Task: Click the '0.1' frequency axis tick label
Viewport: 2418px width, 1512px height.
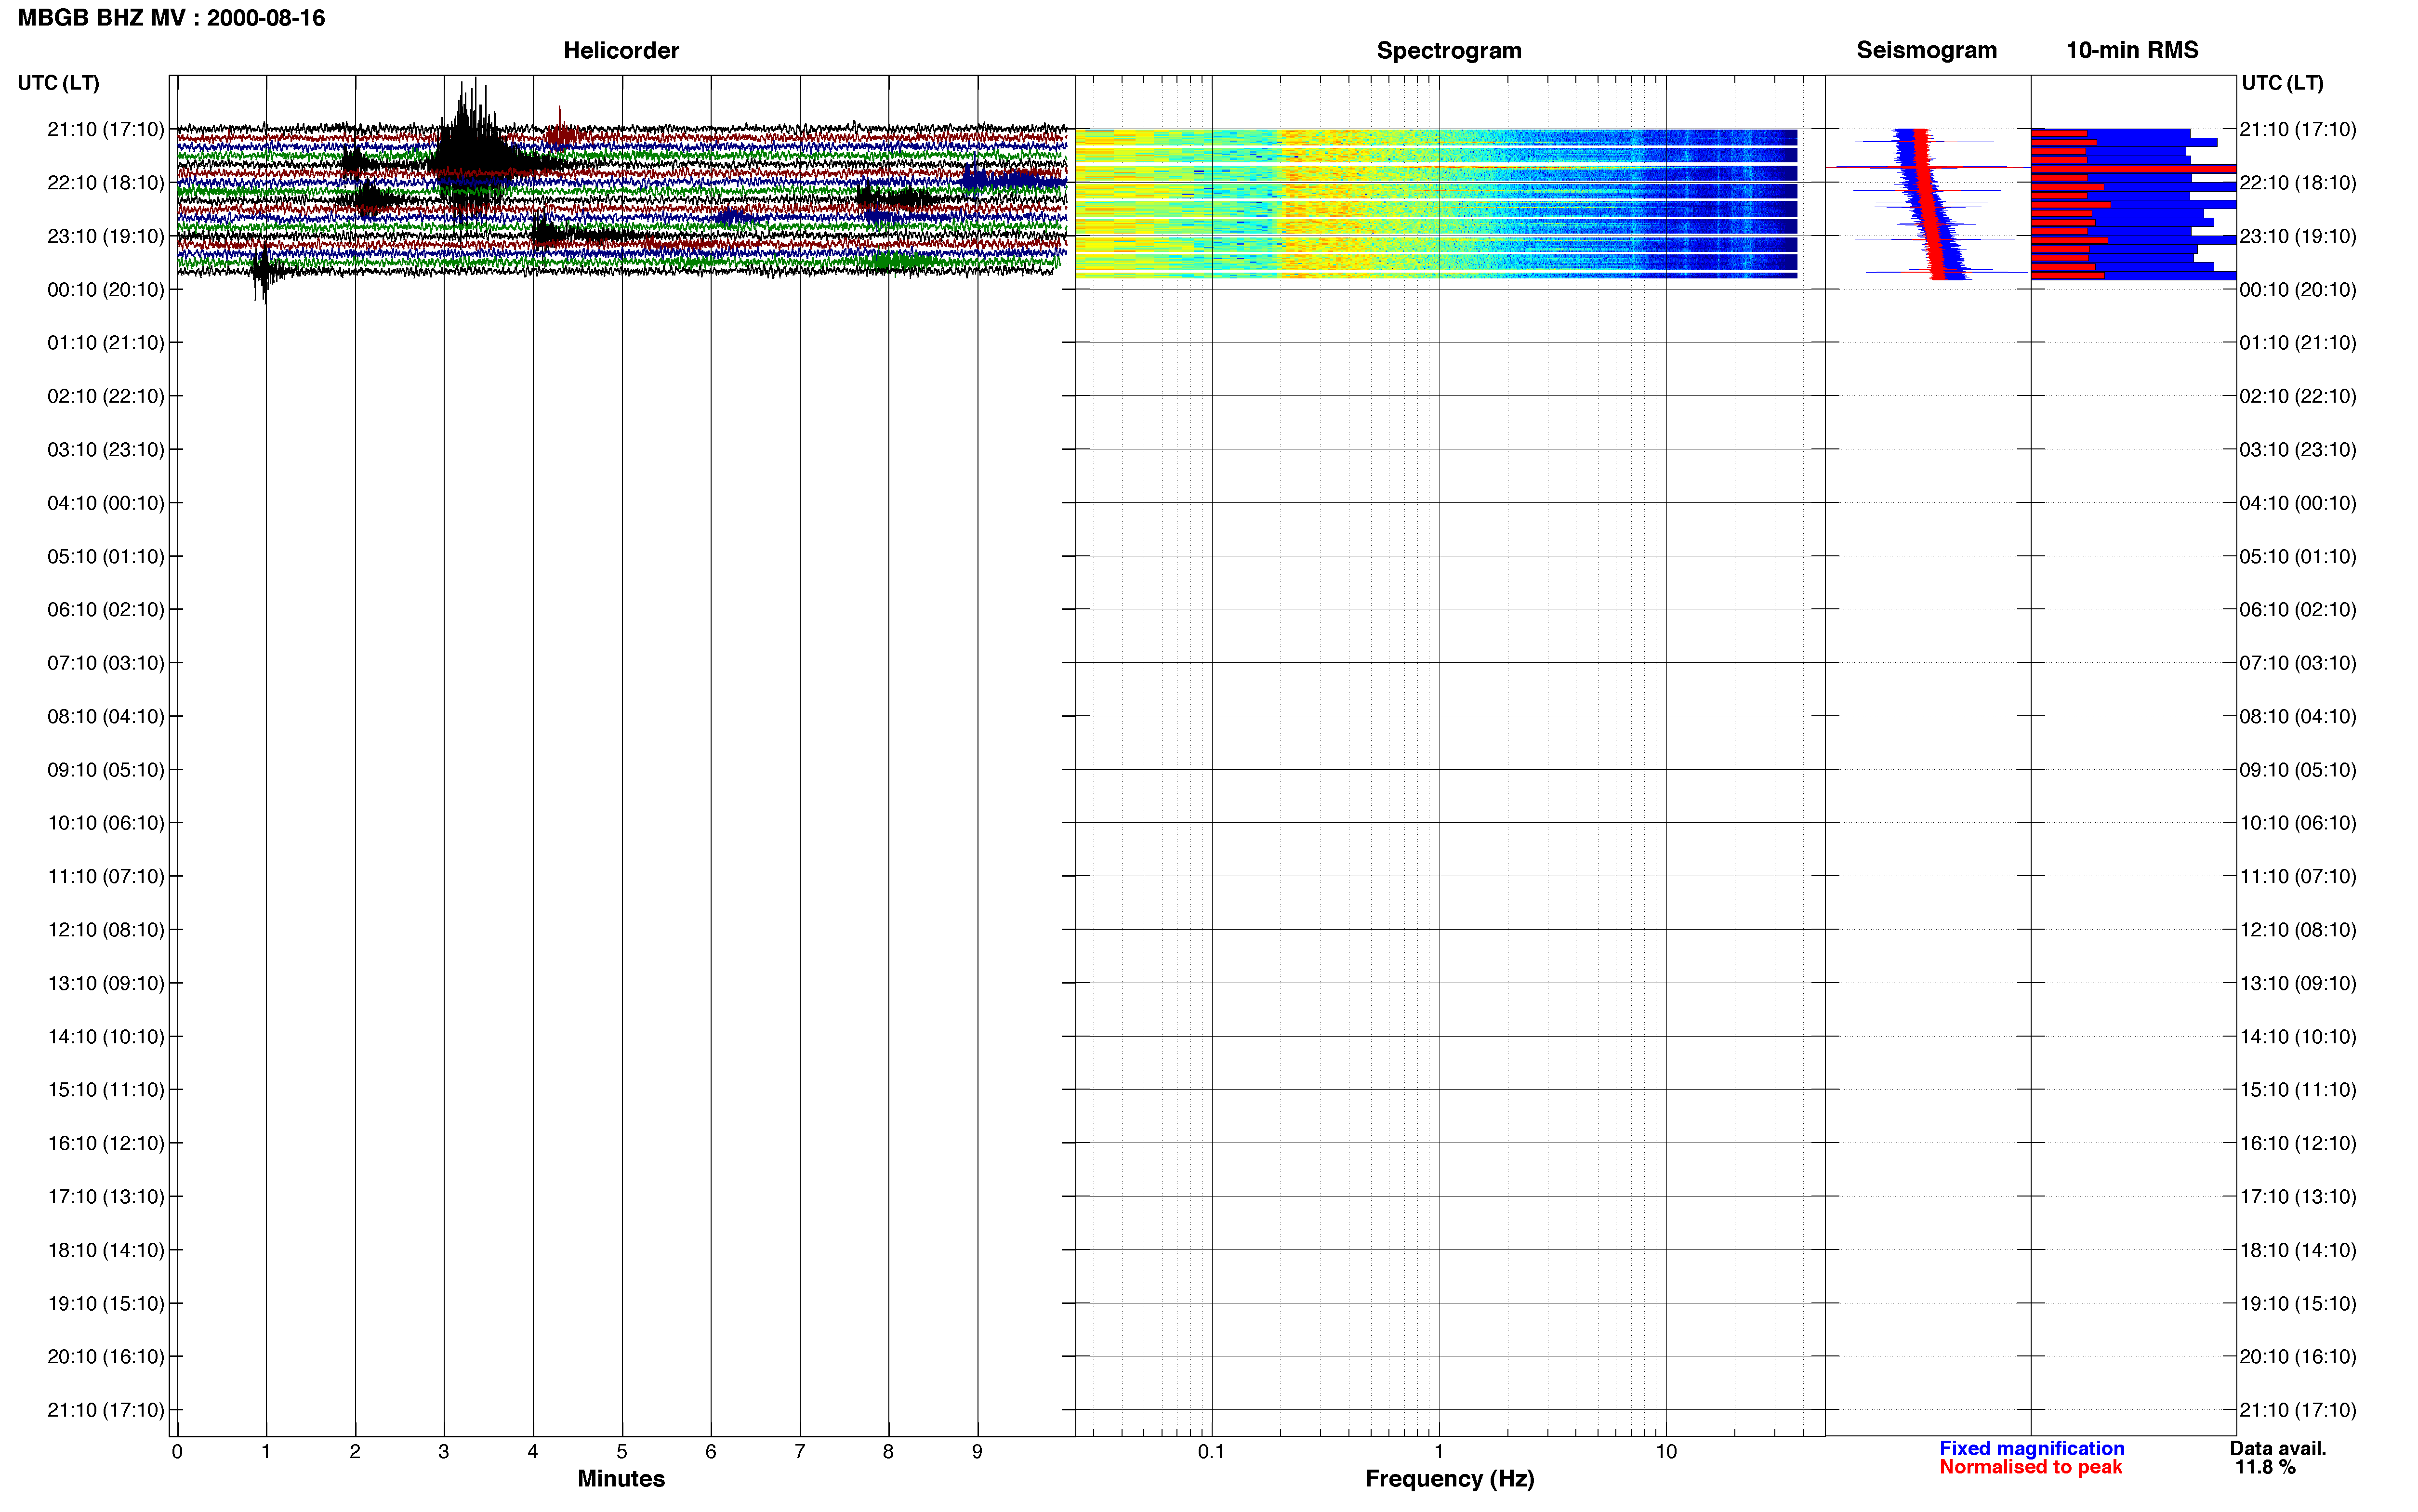Action: click(x=1211, y=1451)
